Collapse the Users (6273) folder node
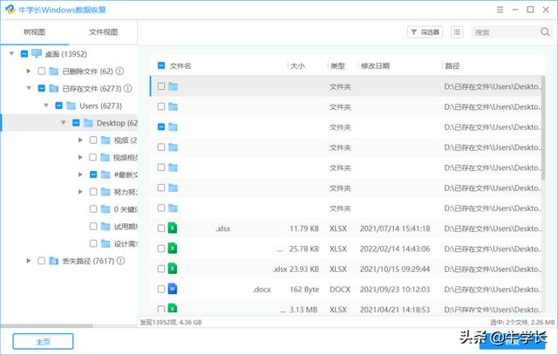Viewport: 558px width, 355px height. 47,106
